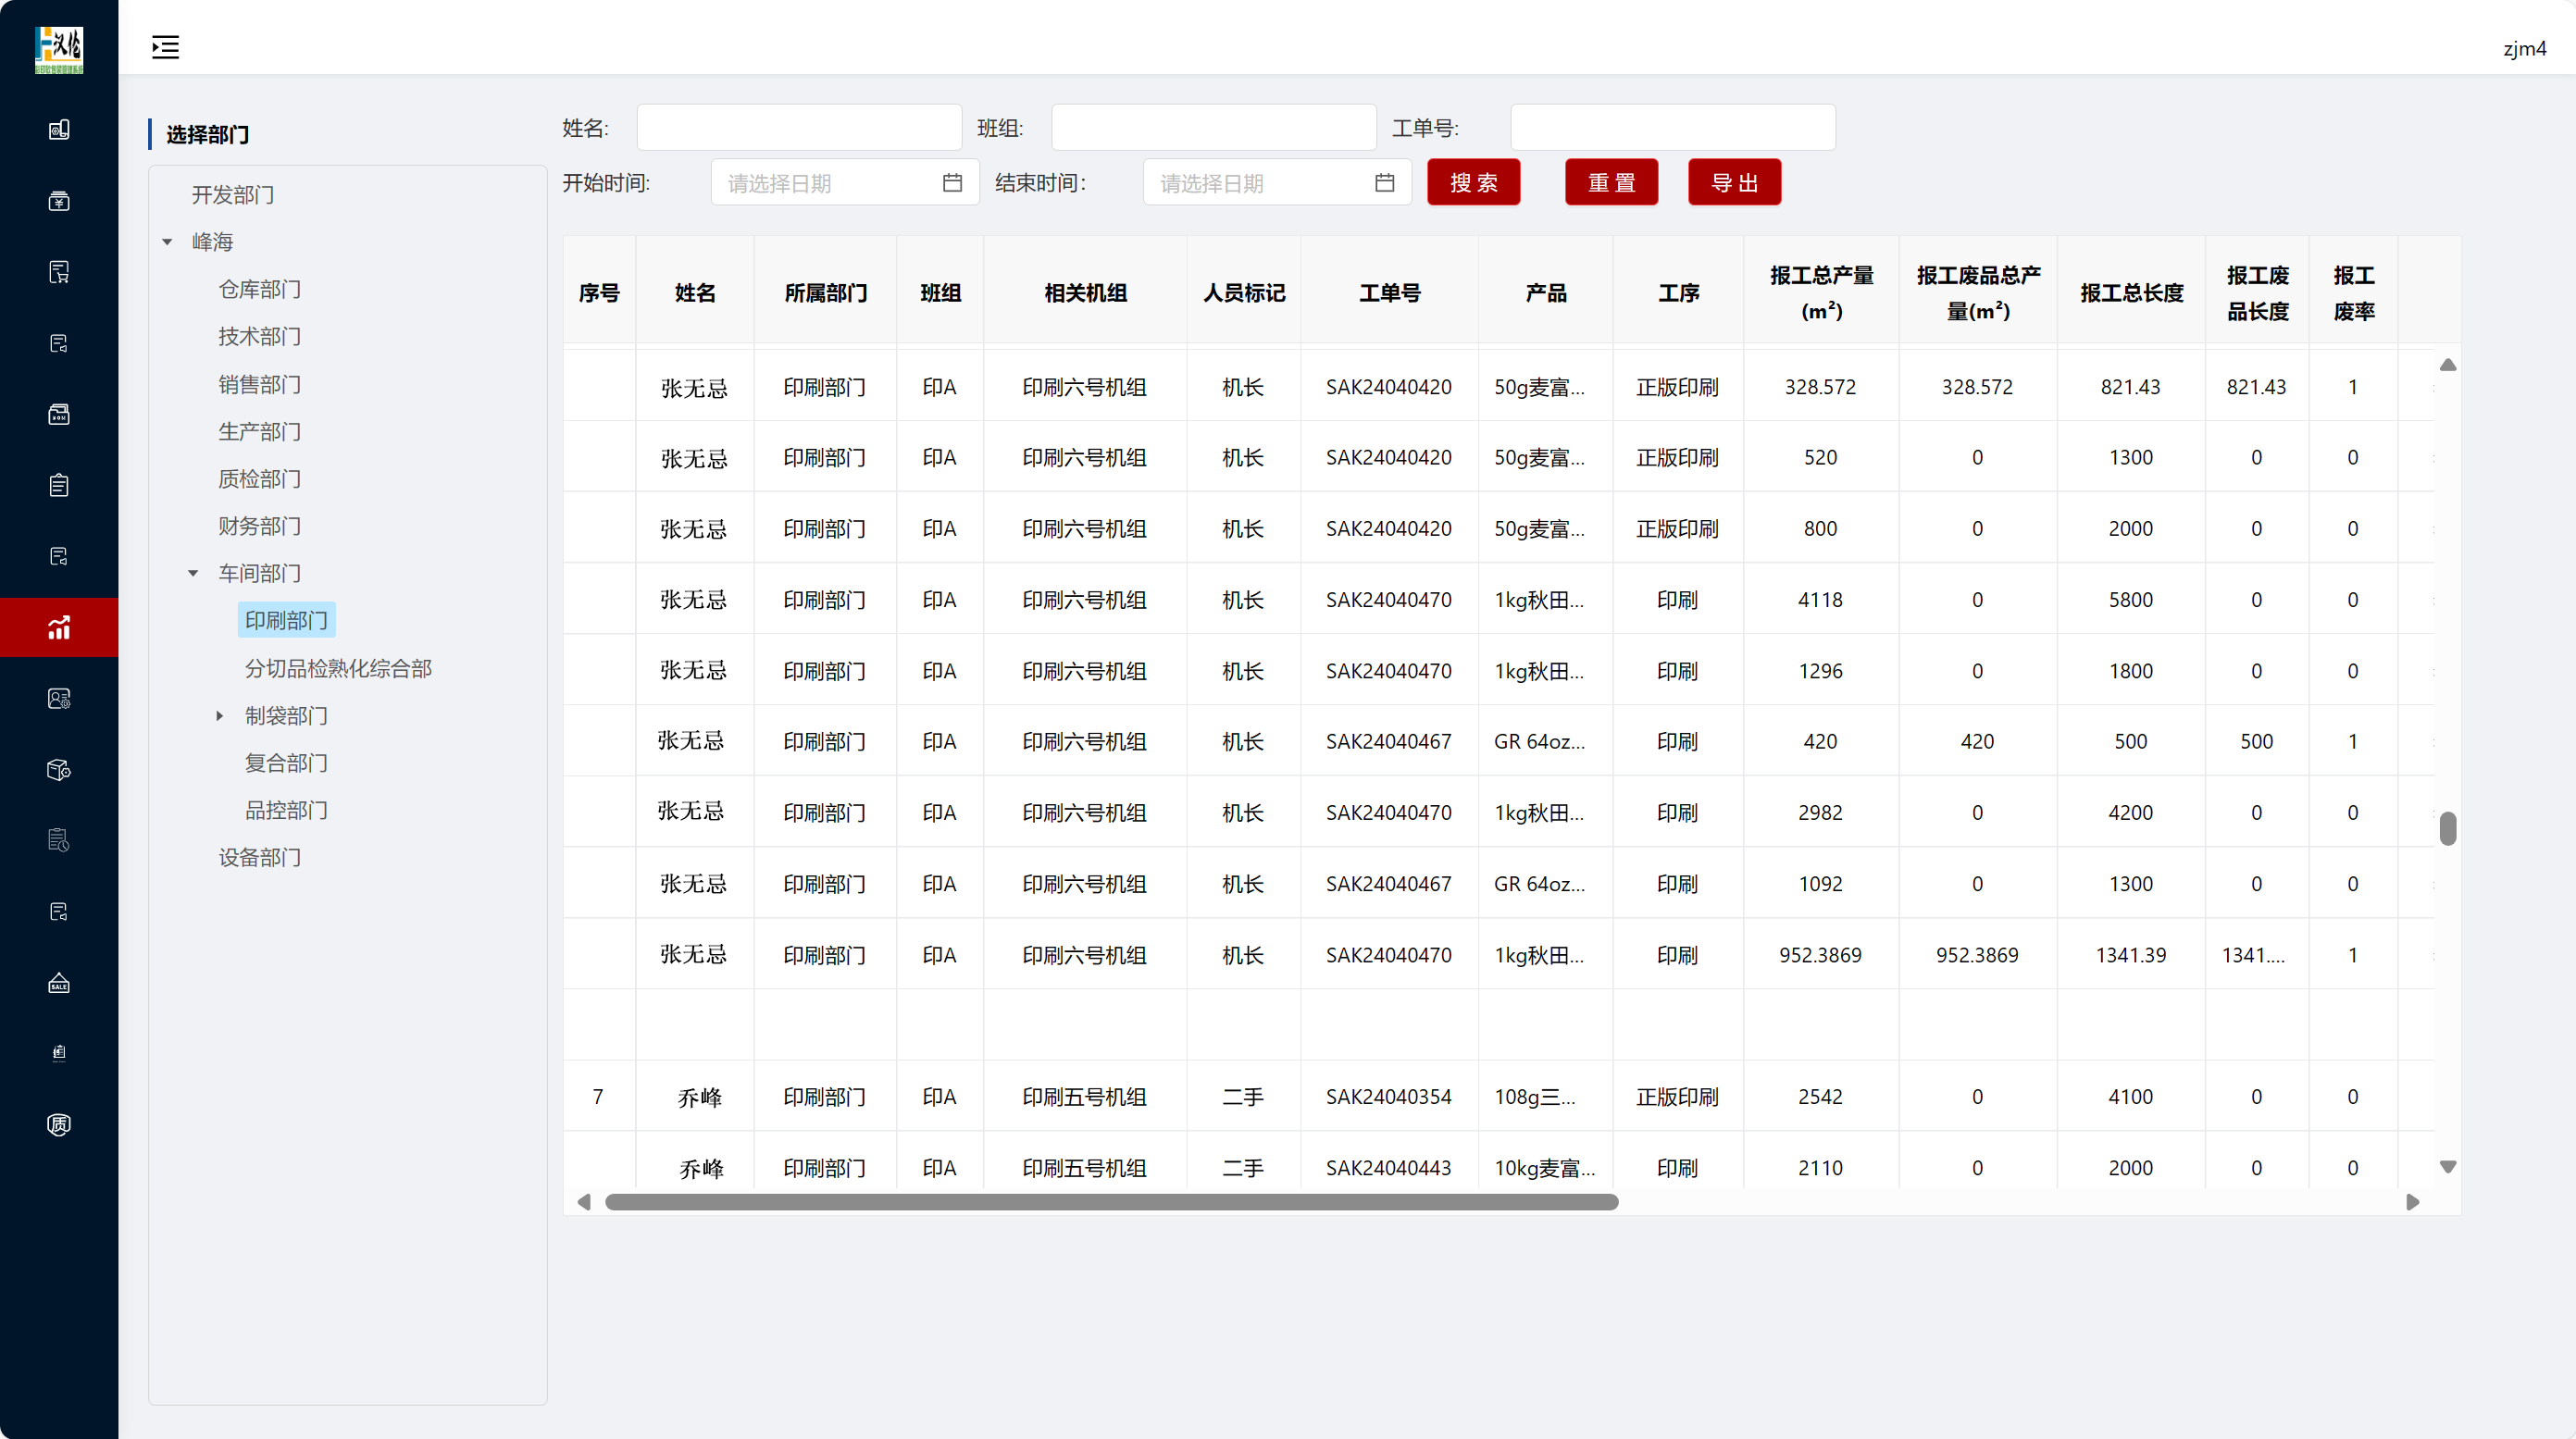Click the company logo in the sidebar
The width and height of the screenshot is (2576, 1439).
(x=59, y=49)
